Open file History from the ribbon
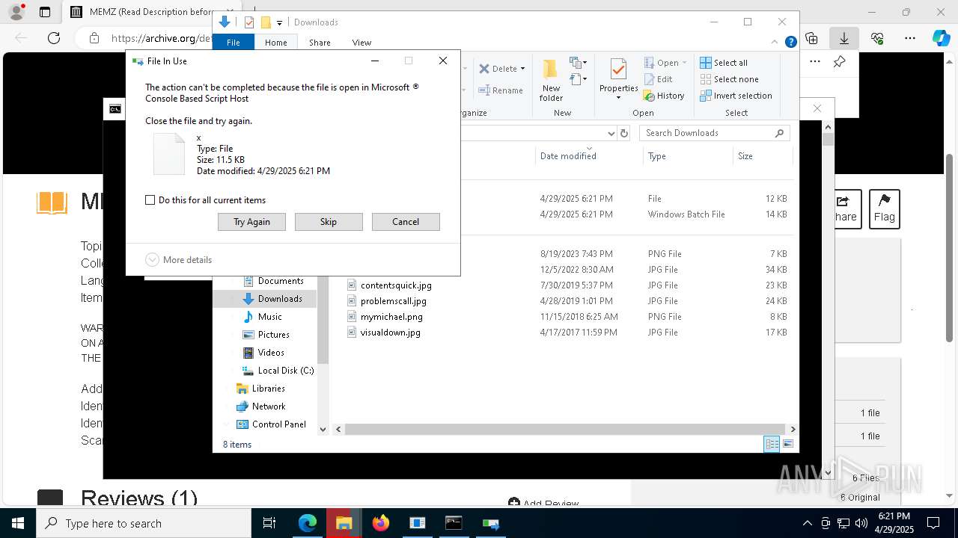 664,96
